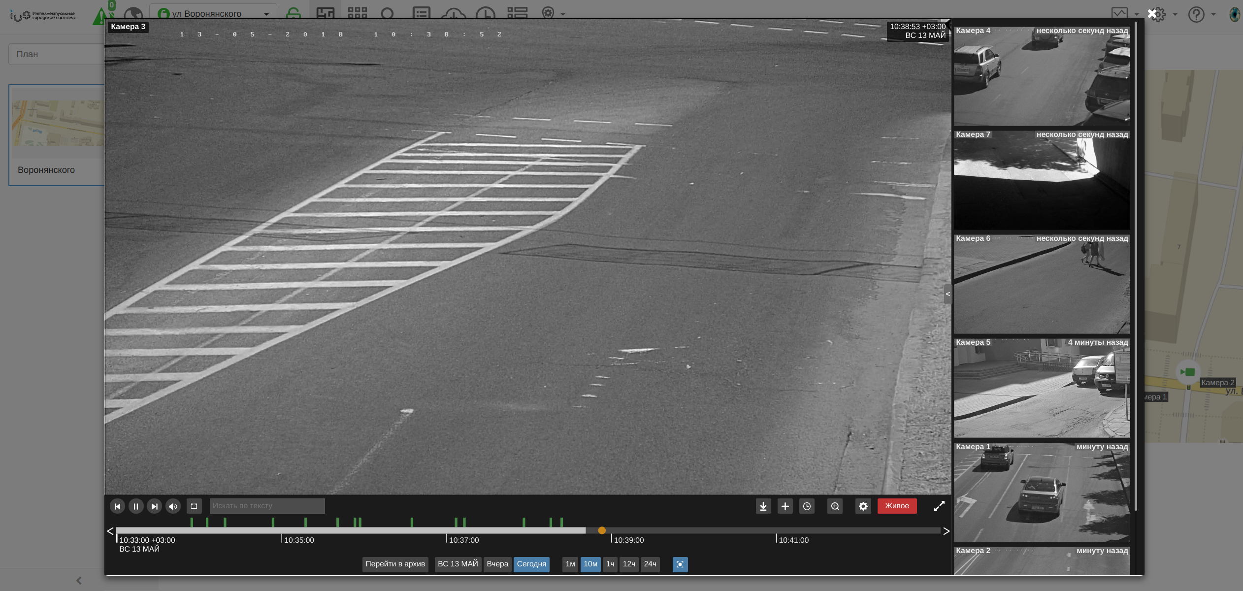Switch to the floor plan view tab
This screenshot has width=1243, height=591.
tap(326, 13)
